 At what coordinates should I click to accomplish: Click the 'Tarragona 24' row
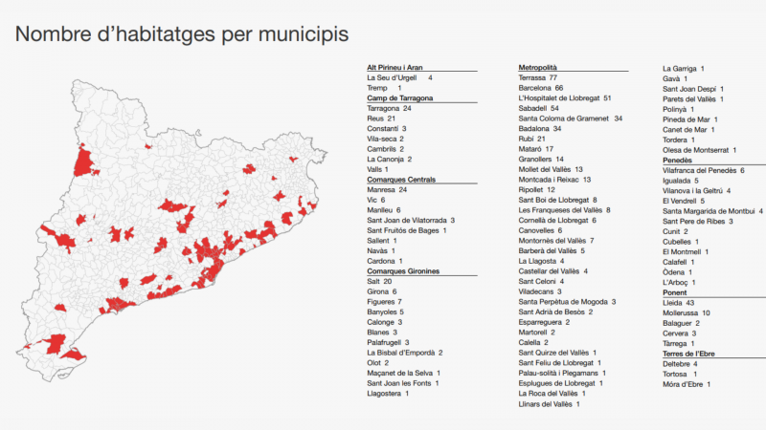pyautogui.click(x=389, y=108)
